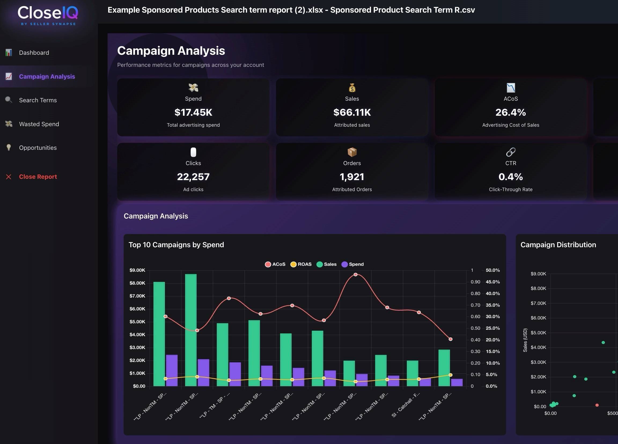Click the Search Terms magnifier icon
Viewport: 618px width, 444px height.
9,100
